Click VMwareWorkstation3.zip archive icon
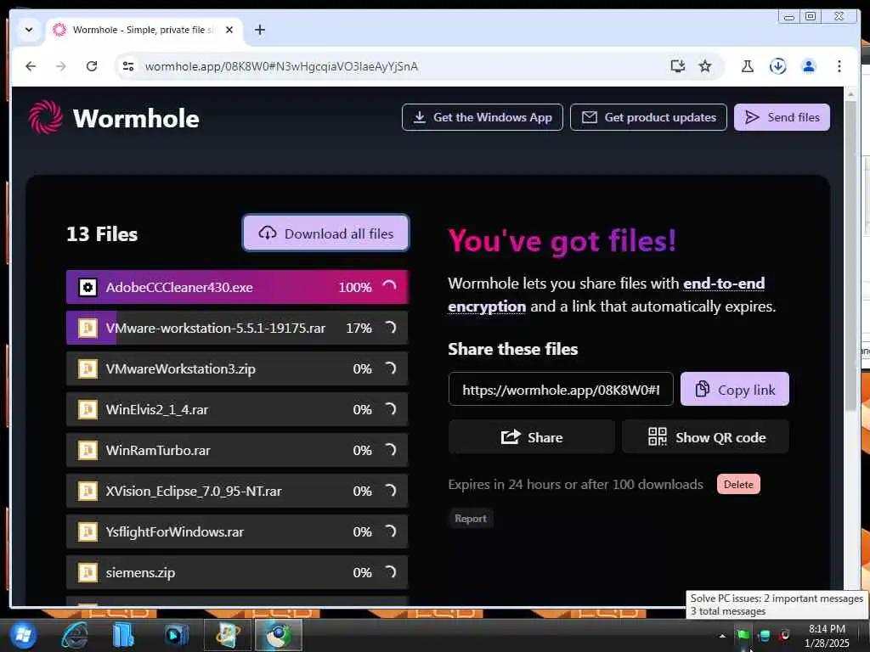Image resolution: width=870 pixels, height=652 pixels. coord(88,368)
